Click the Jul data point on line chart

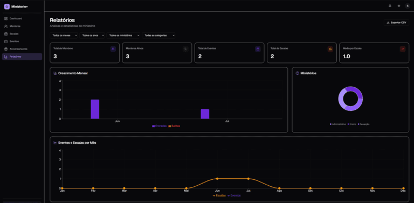[248, 179]
